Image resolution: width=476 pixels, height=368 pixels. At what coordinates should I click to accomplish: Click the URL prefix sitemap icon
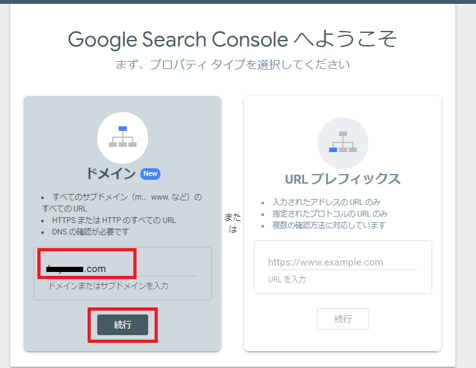coord(343,142)
